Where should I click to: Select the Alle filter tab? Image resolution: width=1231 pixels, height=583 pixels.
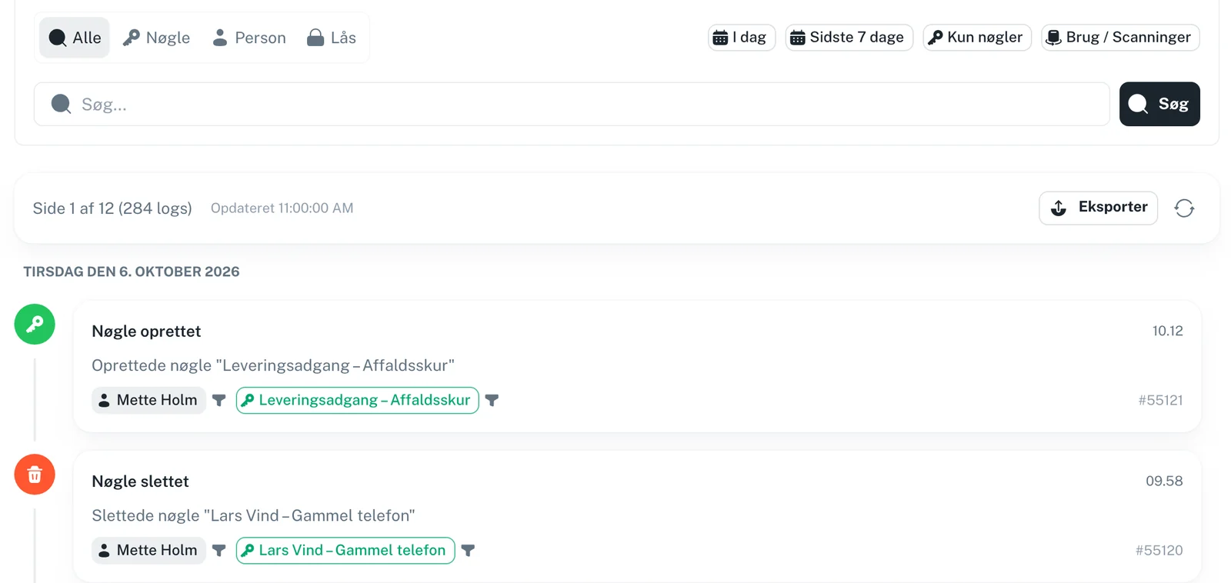(75, 38)
